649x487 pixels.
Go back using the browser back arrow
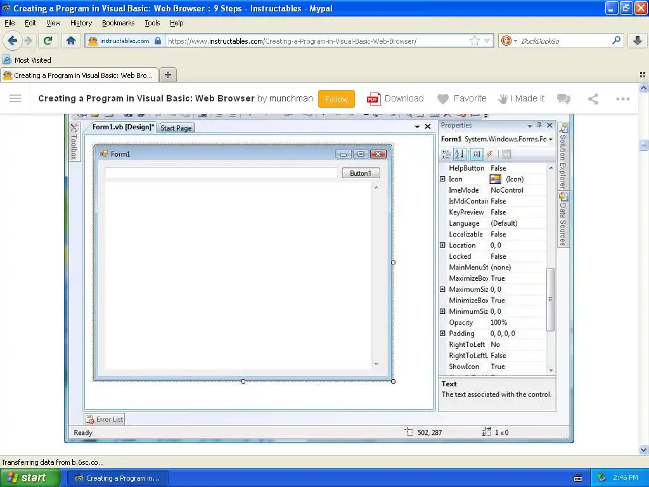[13, 41]
